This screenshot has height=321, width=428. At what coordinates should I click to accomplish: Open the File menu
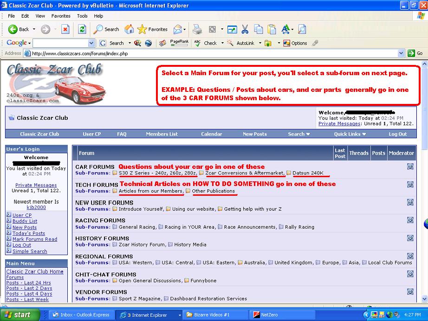(12, 16)
